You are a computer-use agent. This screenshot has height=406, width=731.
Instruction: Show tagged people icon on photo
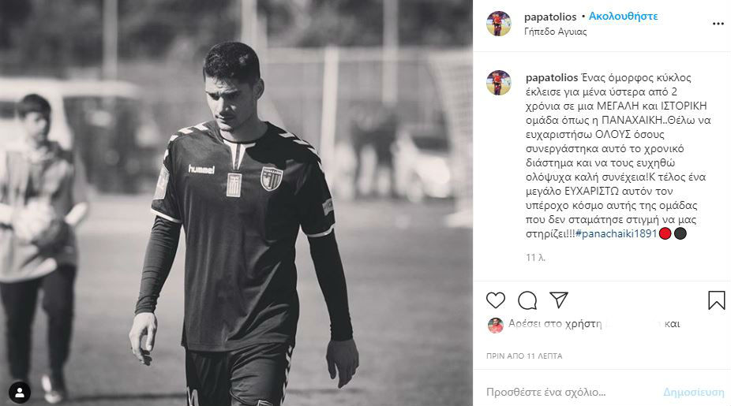click(x=20, y=393)
